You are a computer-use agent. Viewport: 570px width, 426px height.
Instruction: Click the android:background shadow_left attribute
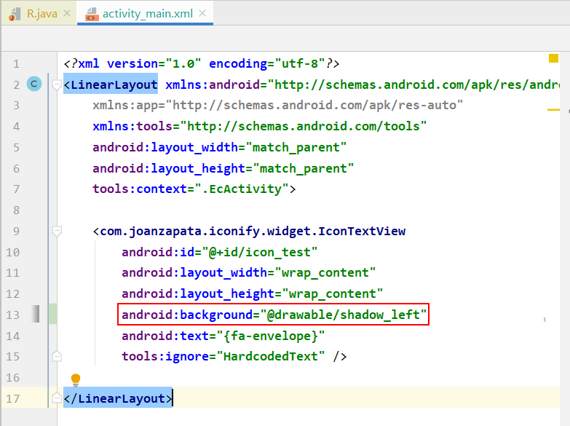[x=274, y=315]
